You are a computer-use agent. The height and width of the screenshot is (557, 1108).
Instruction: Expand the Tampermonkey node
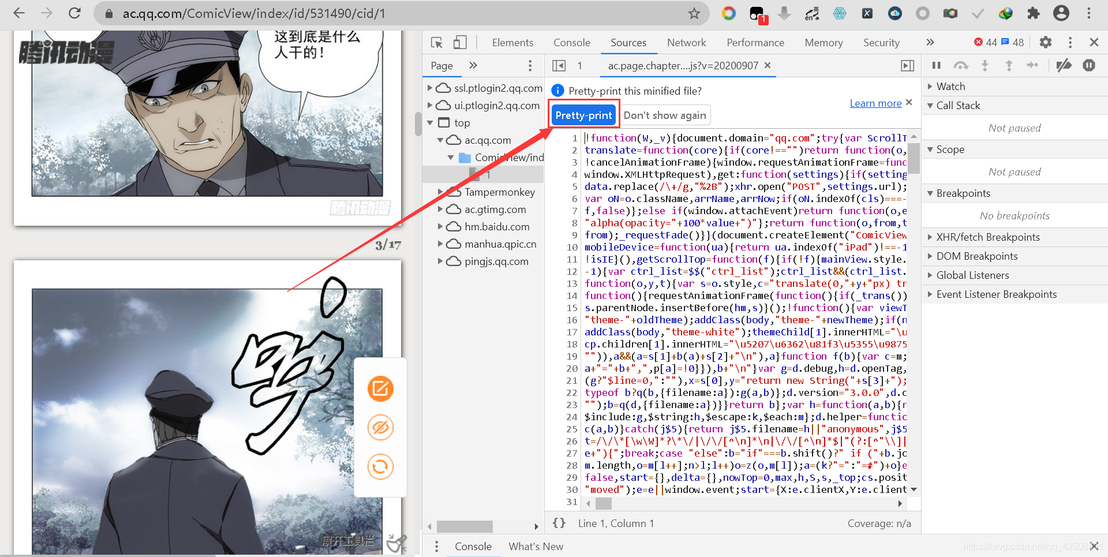[440, 192]
